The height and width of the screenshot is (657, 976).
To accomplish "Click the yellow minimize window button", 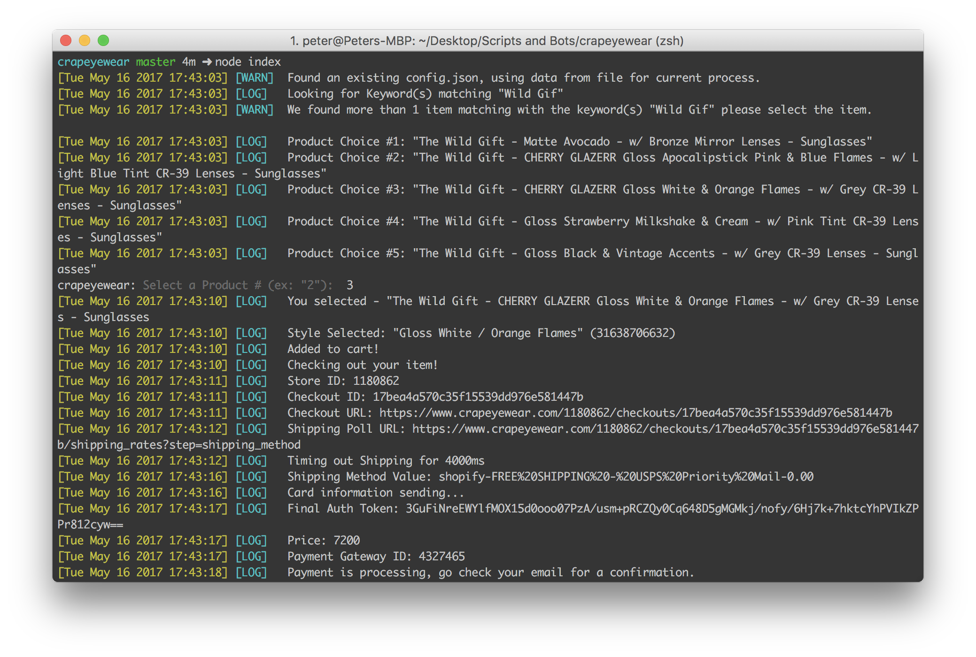I will pyautogui.click(x=85, y=41).
